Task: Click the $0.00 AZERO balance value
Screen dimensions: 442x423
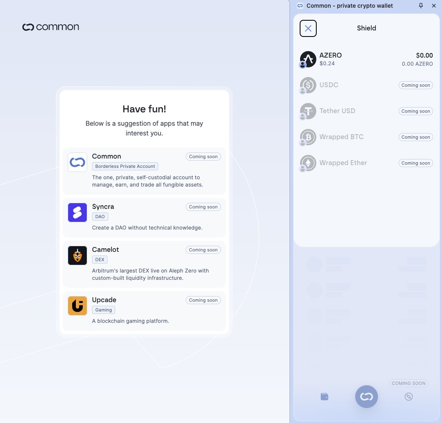Action: [424, 55]
